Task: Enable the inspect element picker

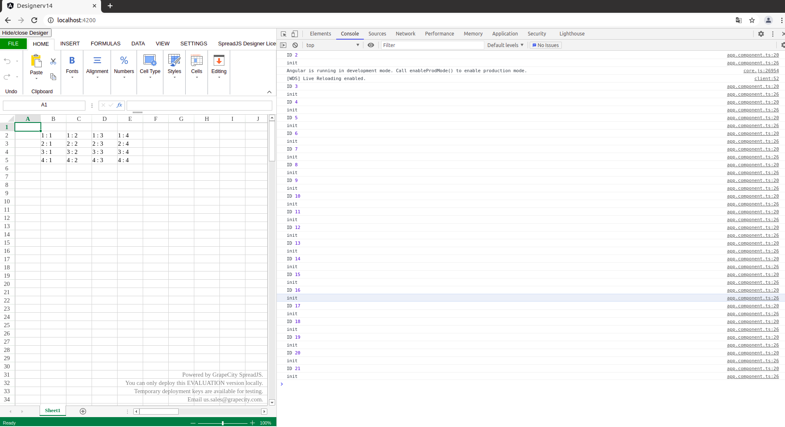Action: pos(283,33)
